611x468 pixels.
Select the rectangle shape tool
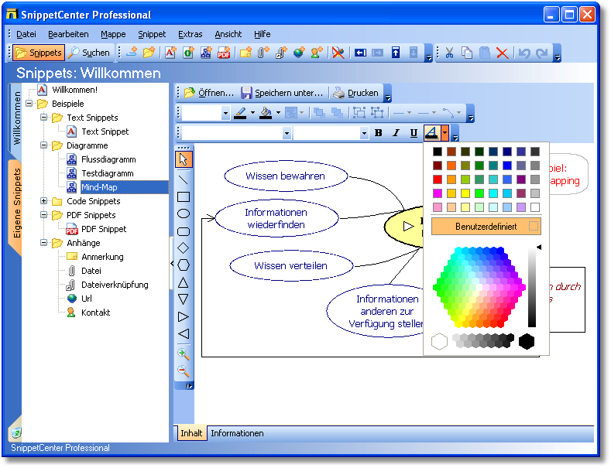184,197
